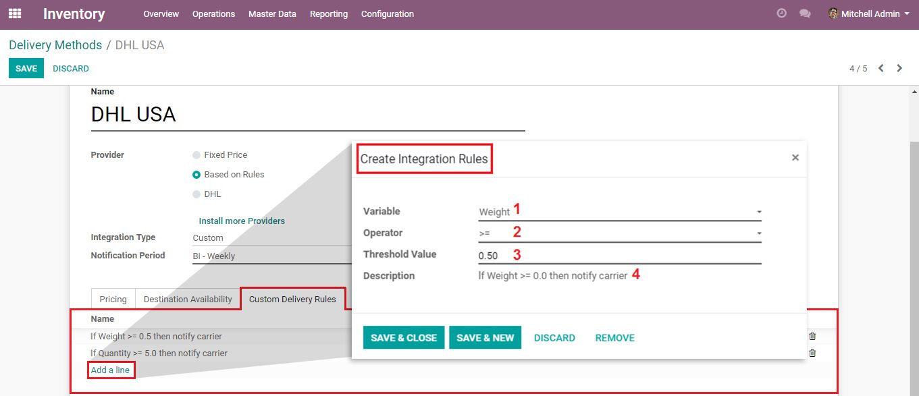Click Mitchell Admin avatar picture
Screen dimensions: 919x396
coord(833,13)
